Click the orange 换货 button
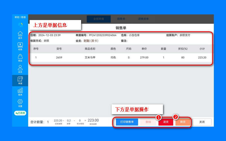The width and height of the screenshot is (226, 141). tap(183, 122)
